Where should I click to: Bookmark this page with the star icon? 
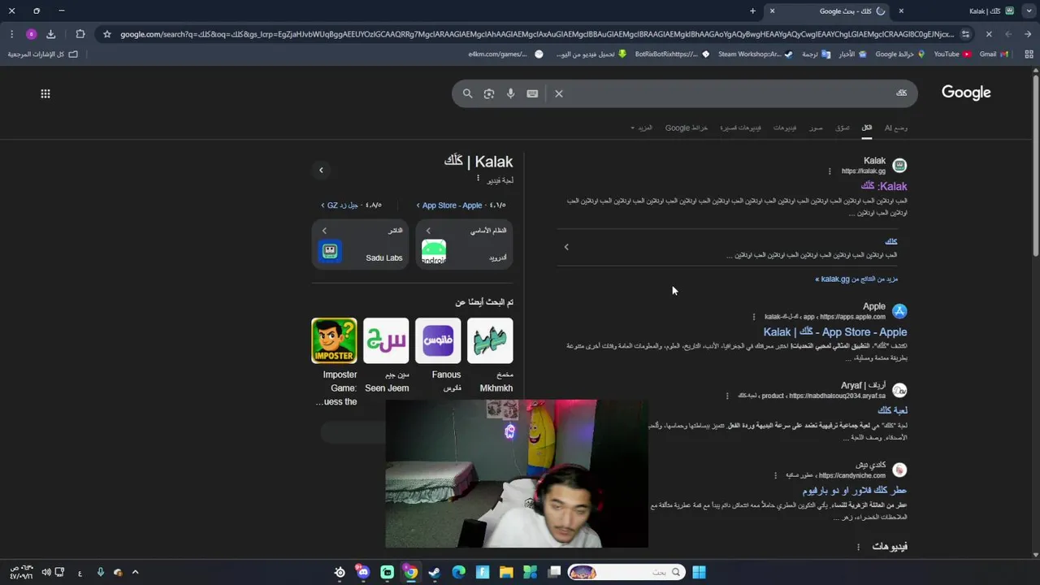pyautogui.click(x=106, y=34)
